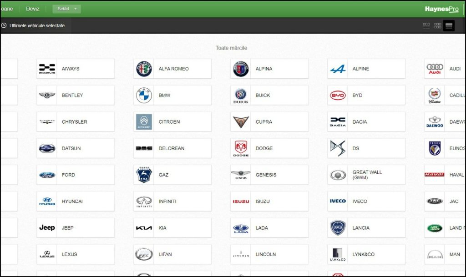Switch to the compact list view
Screen dimensions: 466x277
[449, 25]
